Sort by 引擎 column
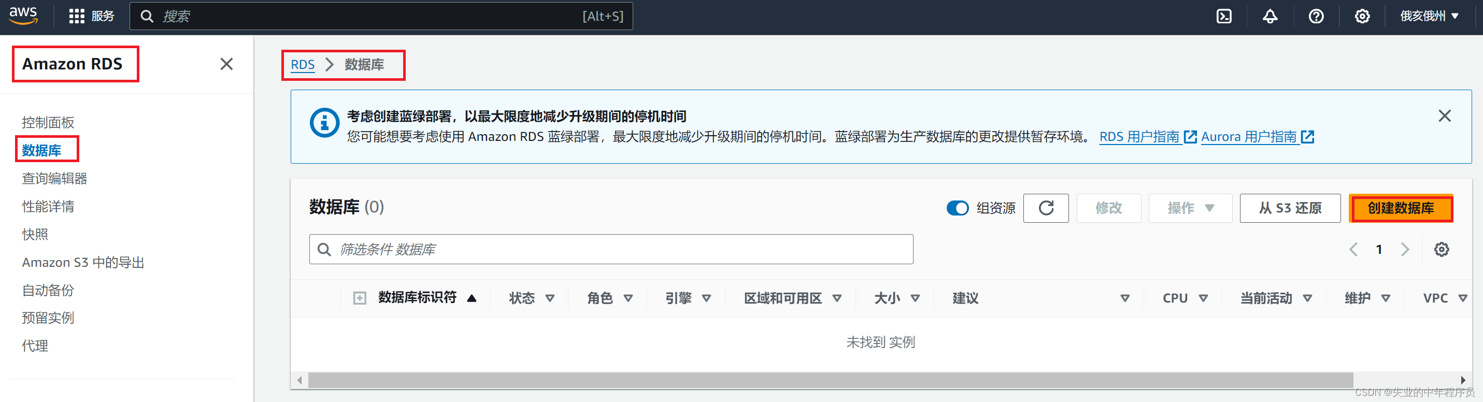1483x402 pixels. click(689, 298)
